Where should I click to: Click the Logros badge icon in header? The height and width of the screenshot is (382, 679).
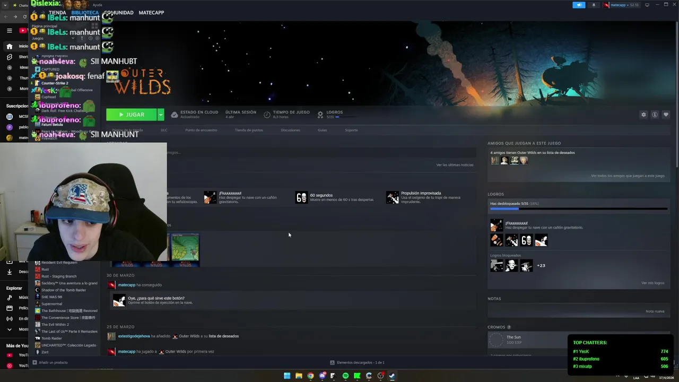click(320, 115)
